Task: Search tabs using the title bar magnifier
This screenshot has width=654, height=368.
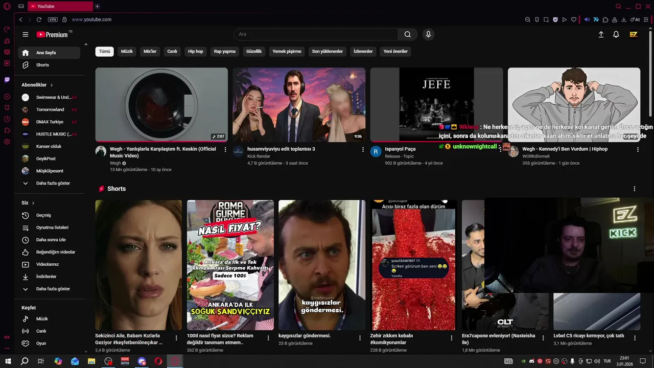Action: (x=618, y=6)
